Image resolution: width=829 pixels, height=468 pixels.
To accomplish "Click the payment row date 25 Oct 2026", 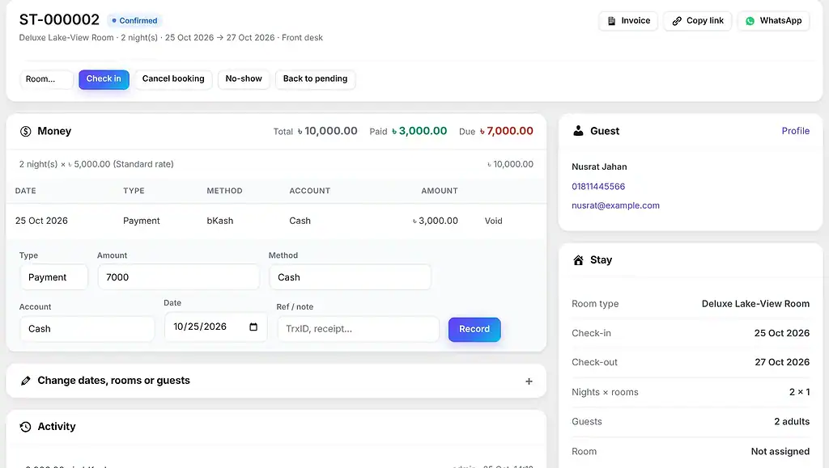I will point(41,221).
